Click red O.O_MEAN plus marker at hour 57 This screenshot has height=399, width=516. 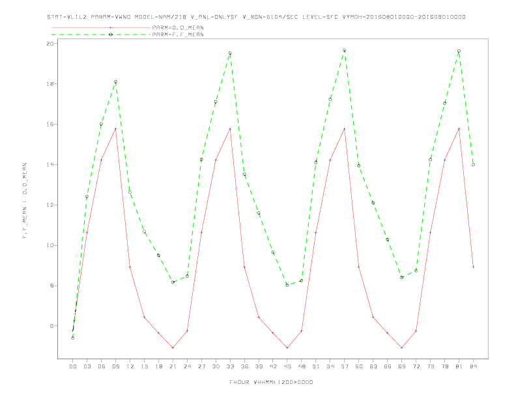[345, 129]
